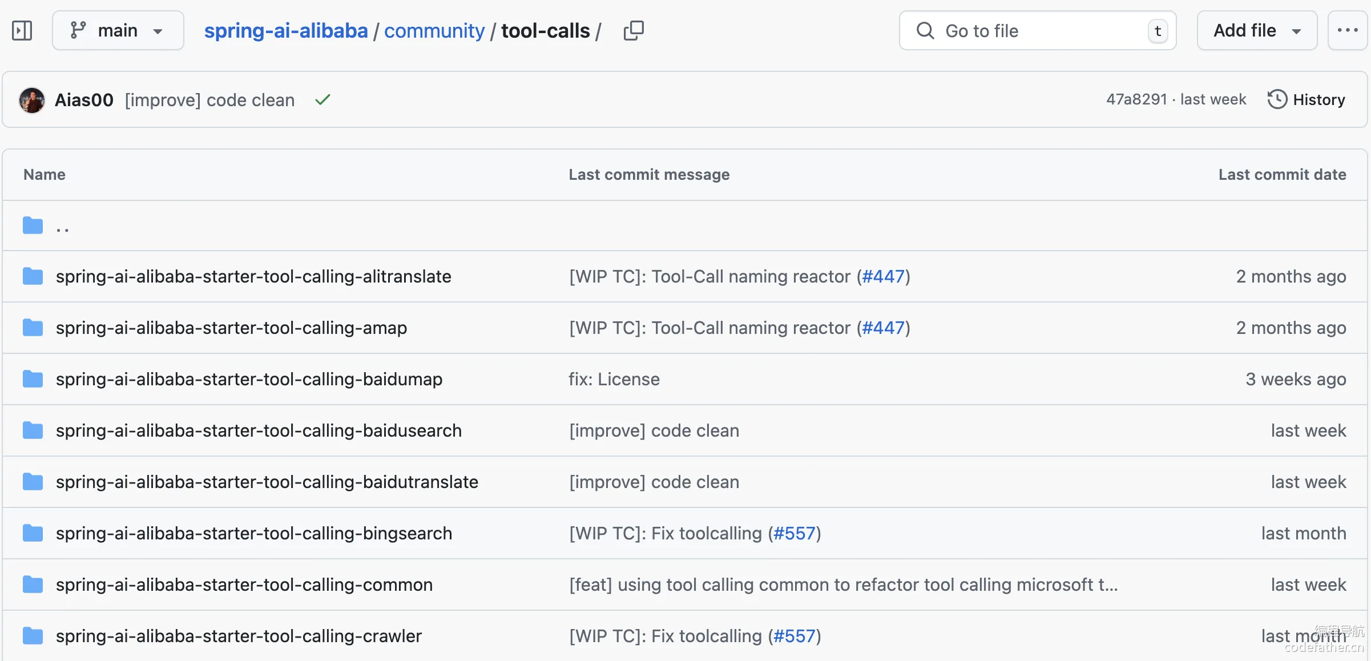Open pull request #447 link in alitranslate row

[x=883, y=276]
